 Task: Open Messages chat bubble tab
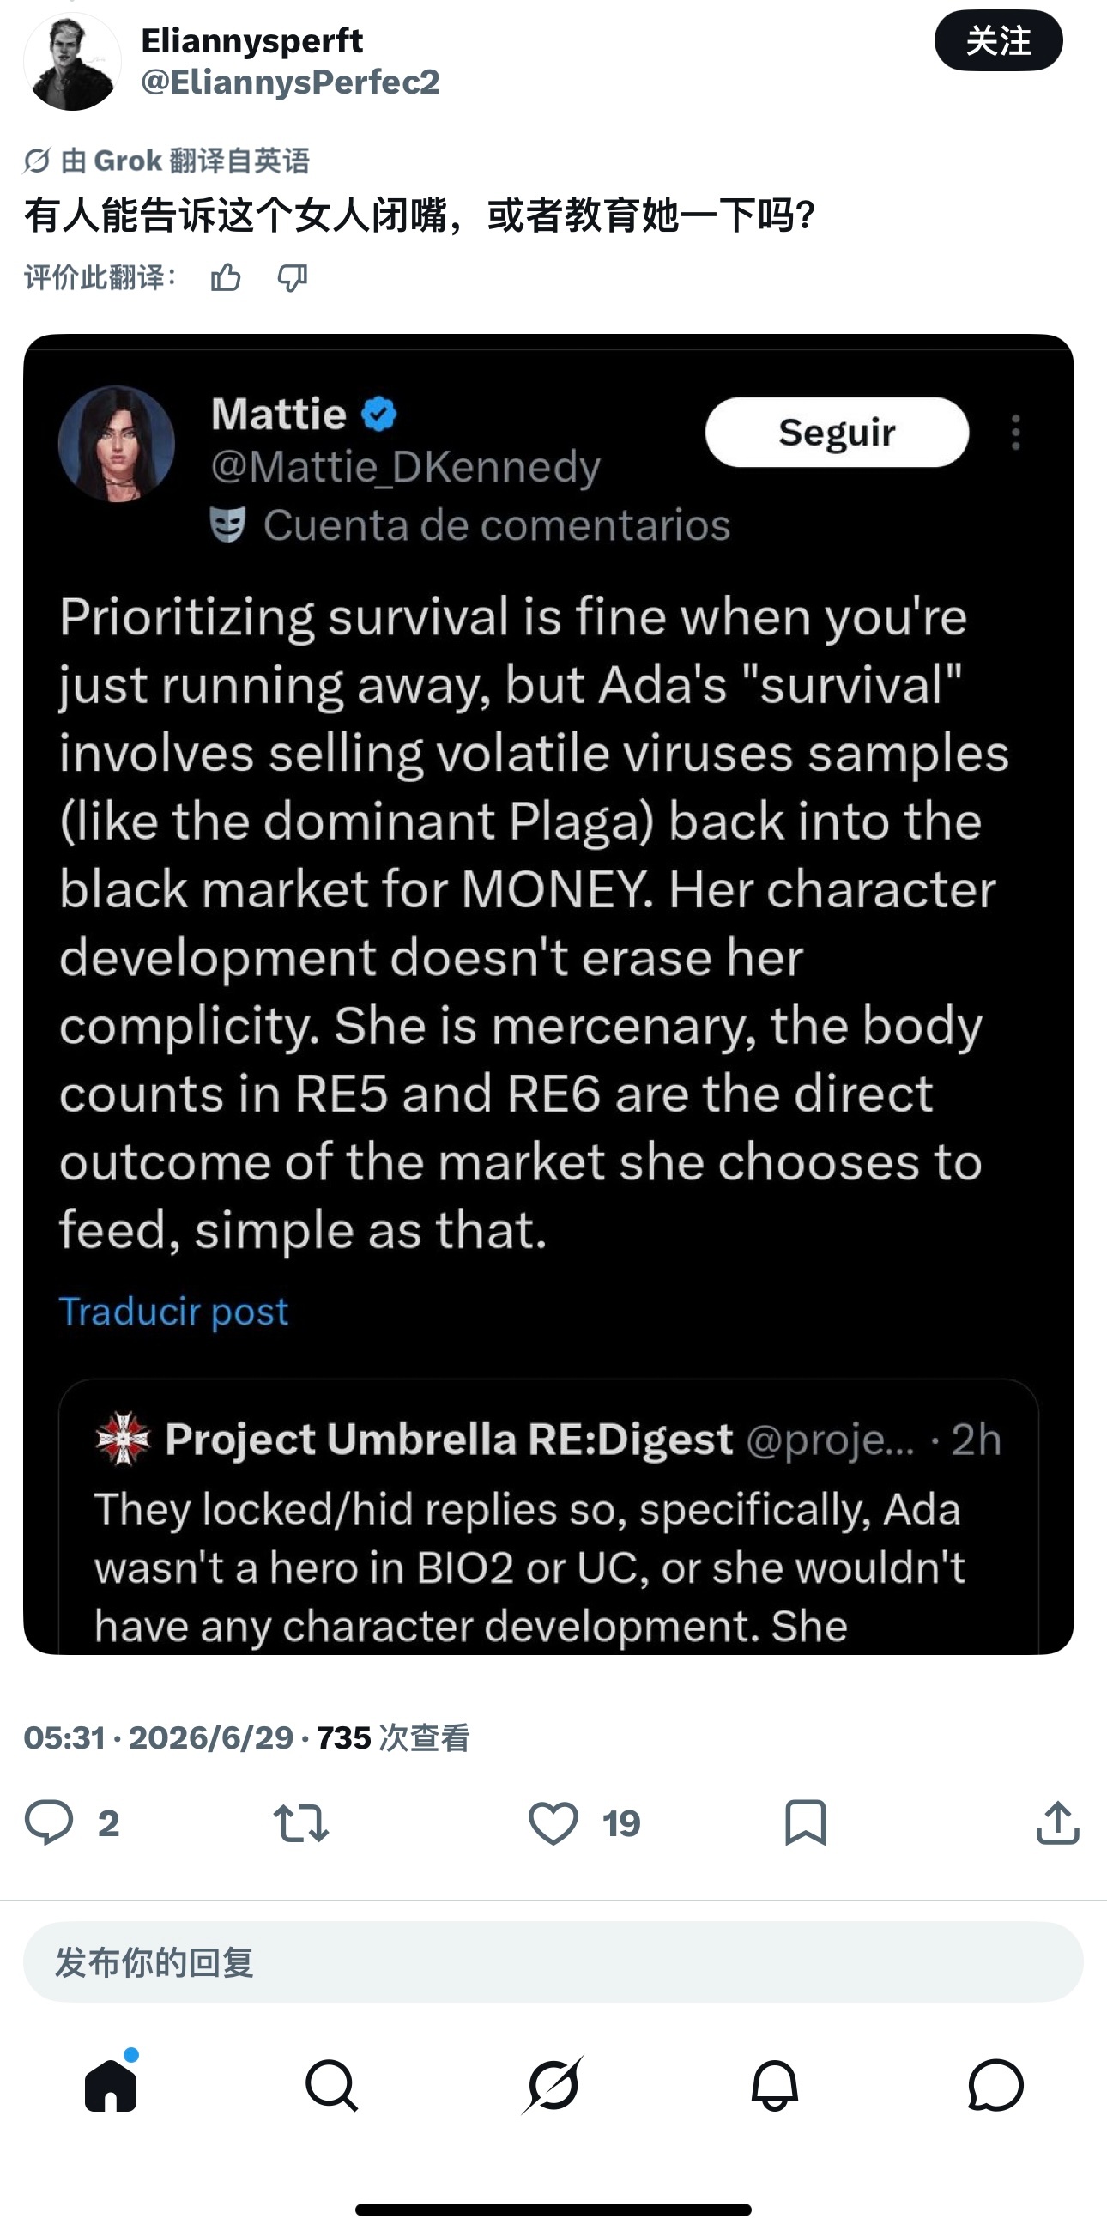pos(995,2084)
